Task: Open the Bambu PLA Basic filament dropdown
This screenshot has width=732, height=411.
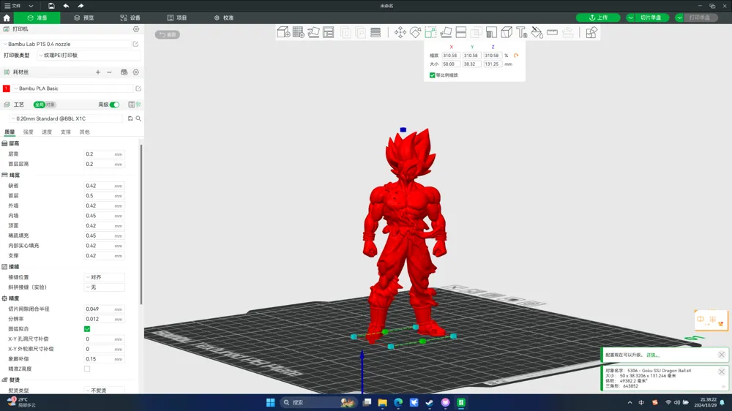Action: pos(72,88)
